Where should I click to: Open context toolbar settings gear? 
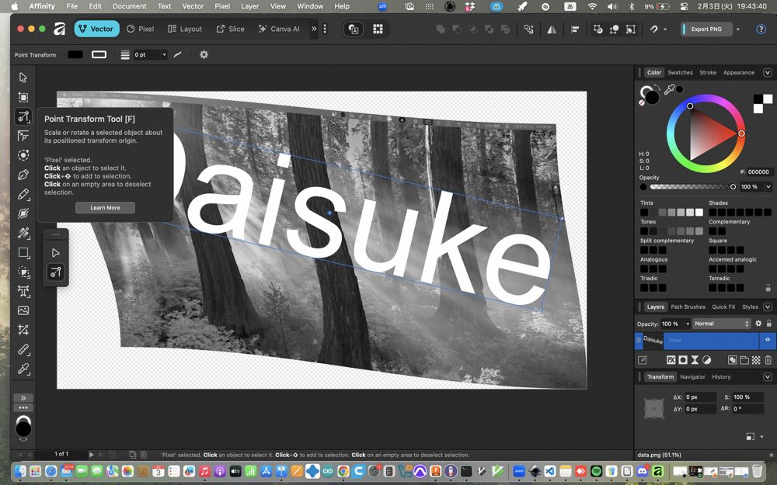(204, 55)
